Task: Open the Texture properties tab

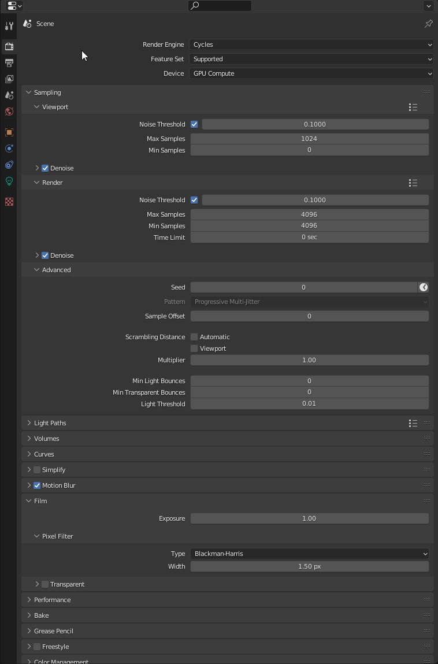Action: (9, 202)
